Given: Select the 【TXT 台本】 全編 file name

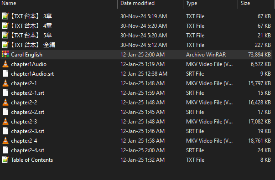Looking at the screenshot, I should pos(33,45).
